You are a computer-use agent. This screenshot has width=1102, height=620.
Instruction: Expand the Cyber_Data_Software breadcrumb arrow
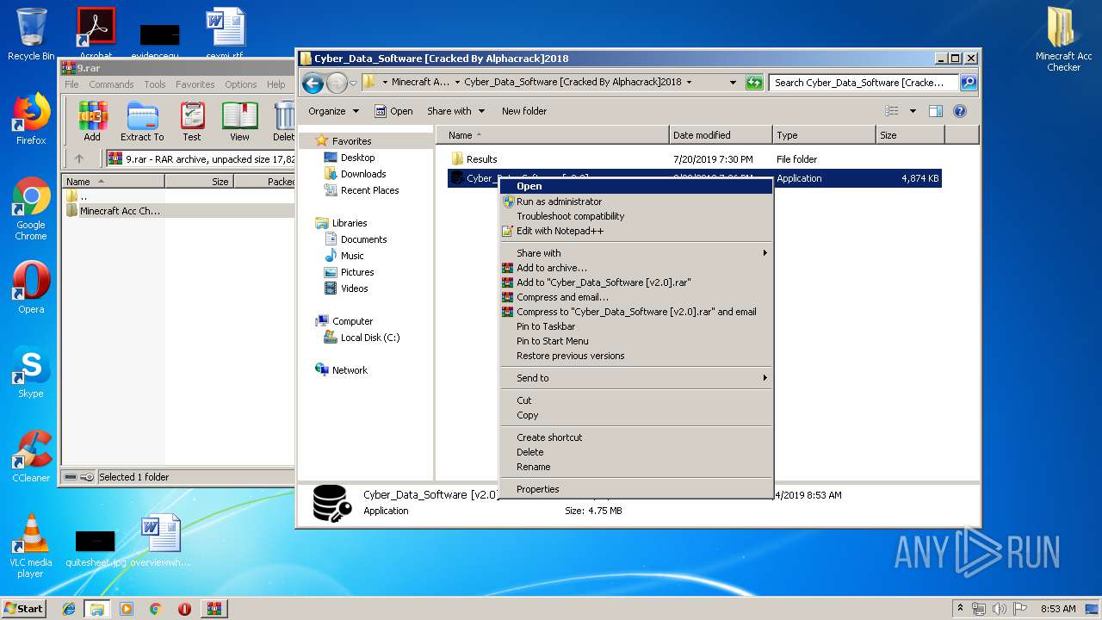click(x=689, y=83)
